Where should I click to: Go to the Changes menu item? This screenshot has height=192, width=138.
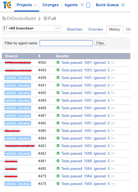coord(51,5)
